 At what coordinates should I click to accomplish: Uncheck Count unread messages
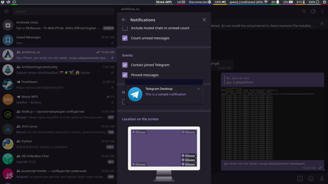click(125, 38)
